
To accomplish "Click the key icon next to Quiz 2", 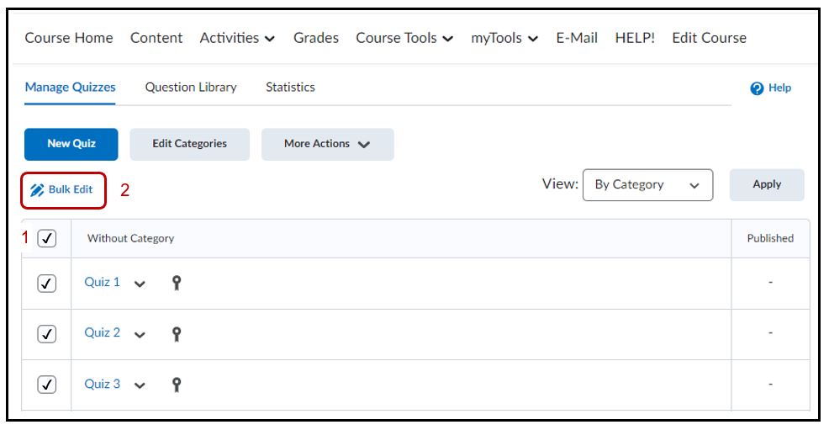I will [x=177, y=333].
